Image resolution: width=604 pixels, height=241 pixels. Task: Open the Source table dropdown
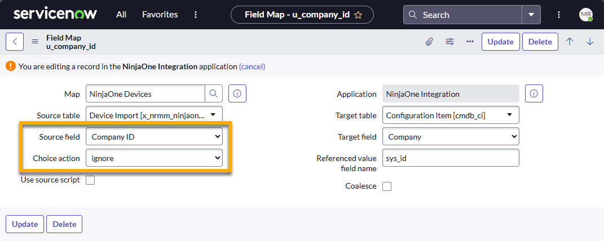pyautogui.click(x=154, y=115)
